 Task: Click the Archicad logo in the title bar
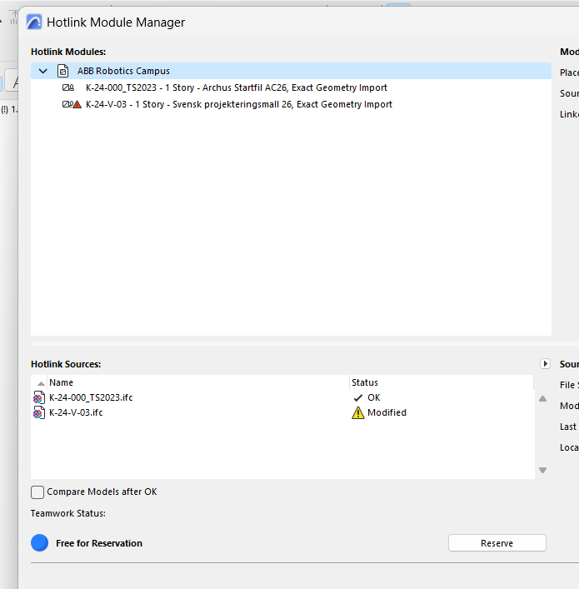tap(34, 22)
